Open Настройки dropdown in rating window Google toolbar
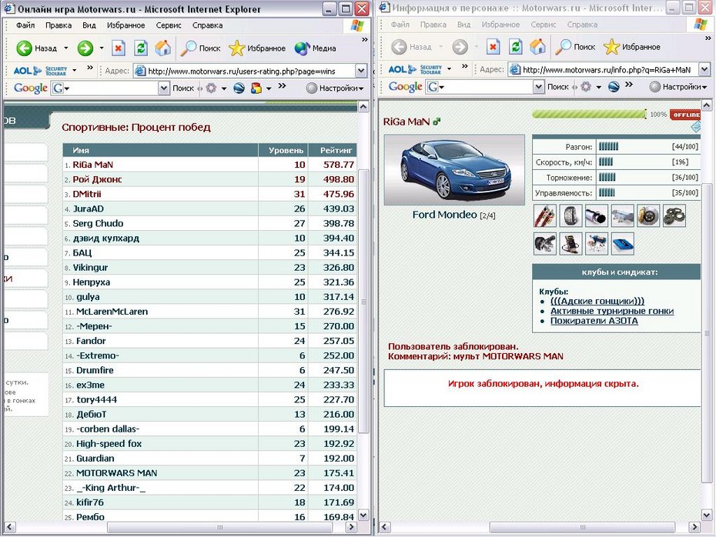Screen dimensions: 716x537 click(x=335, y=88)
